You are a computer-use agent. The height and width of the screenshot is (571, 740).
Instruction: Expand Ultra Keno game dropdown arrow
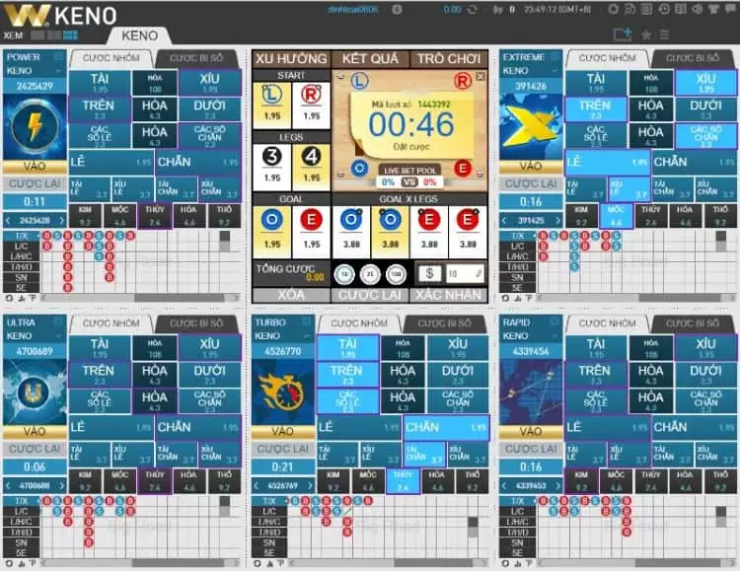[58, 336]
